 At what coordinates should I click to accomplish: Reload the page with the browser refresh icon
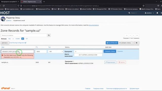(x=4, y=6)
